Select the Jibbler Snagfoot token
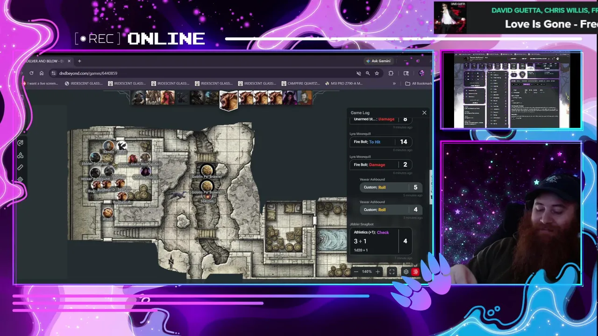 (x=95, y=158)
